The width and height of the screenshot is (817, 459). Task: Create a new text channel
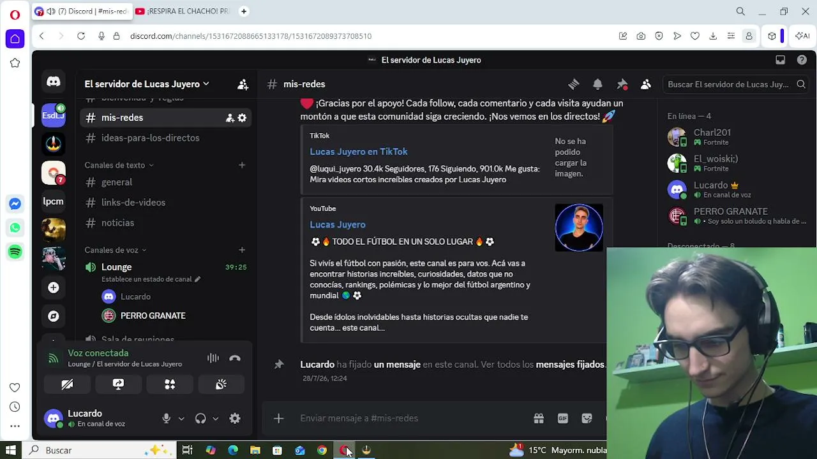(242, 165)
